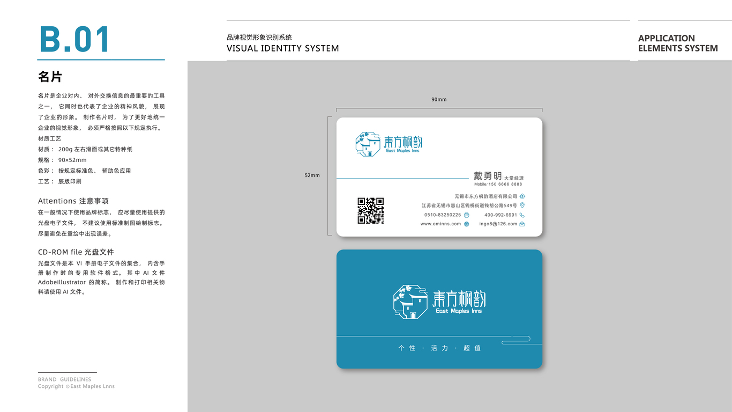This screenshot has width=732, height=412.
Task: Click the fax printer icon beside 0510-83250225
Action: [x=466, y=215]
